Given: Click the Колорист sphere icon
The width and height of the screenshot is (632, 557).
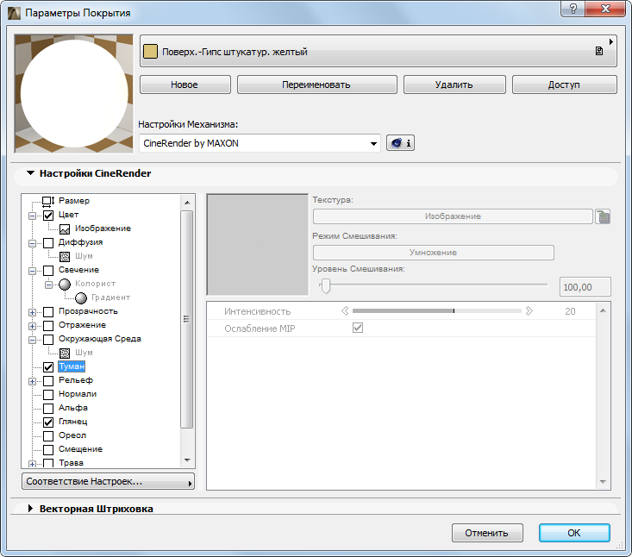Looking at the screenshot, I should tap(65, 285).
